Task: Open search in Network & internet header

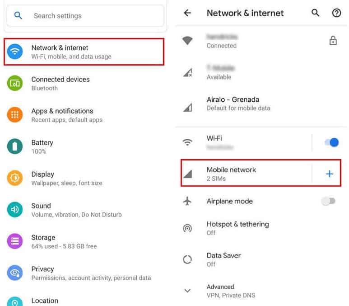Action: pos(316,13)
